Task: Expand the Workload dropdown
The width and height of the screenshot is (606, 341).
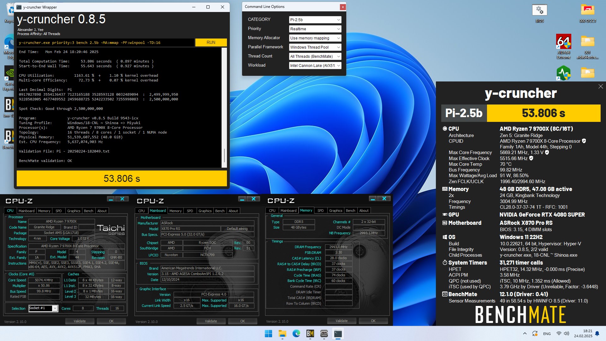Action: point(315,65)
